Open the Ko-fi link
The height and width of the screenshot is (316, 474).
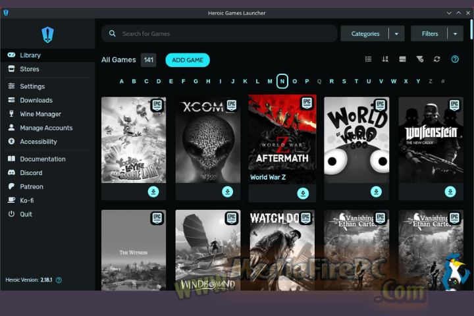point(48,201)
